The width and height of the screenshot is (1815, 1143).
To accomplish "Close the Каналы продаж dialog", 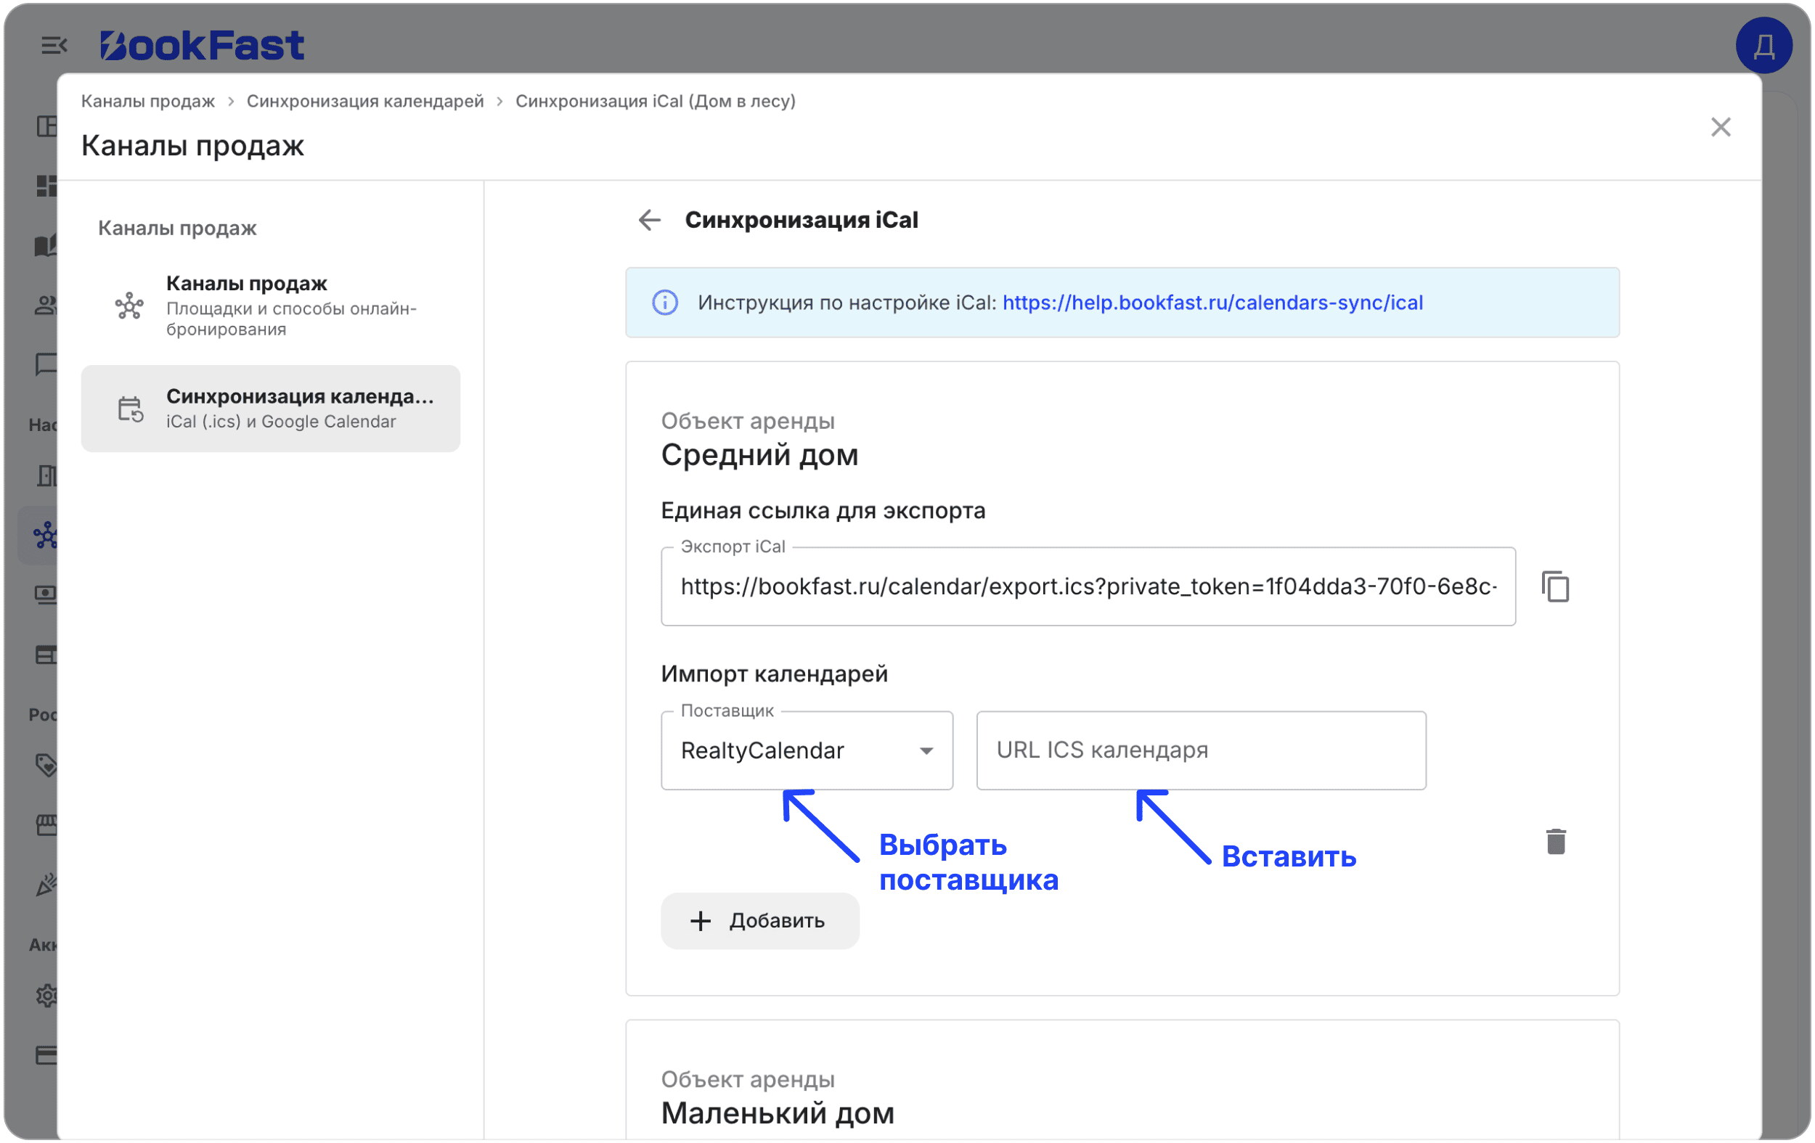I will (x=1720, y=126).
